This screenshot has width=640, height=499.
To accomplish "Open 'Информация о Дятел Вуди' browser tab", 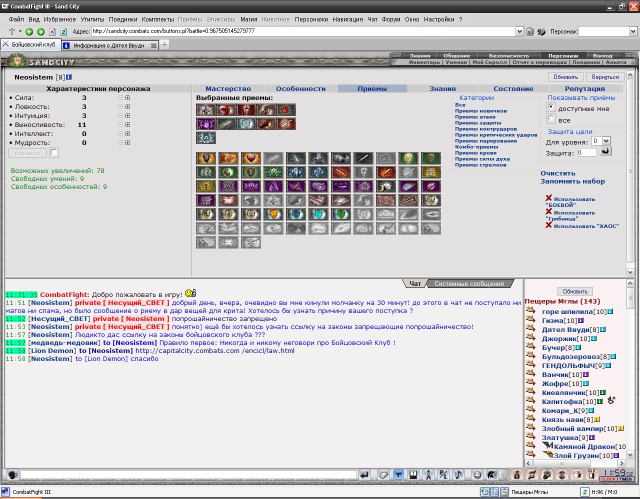I will (109, 45).
